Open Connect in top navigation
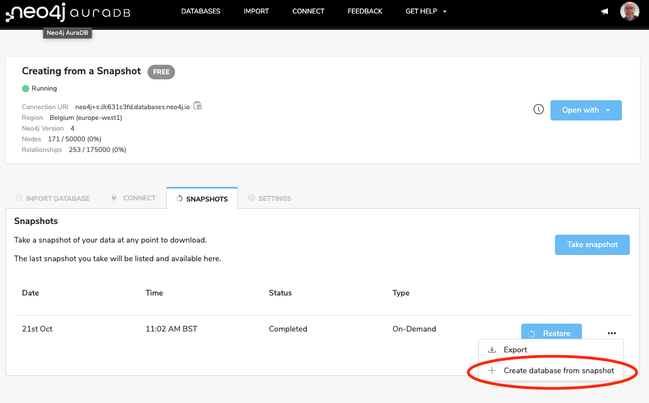The image size is (649, 403). click(308, 11)
